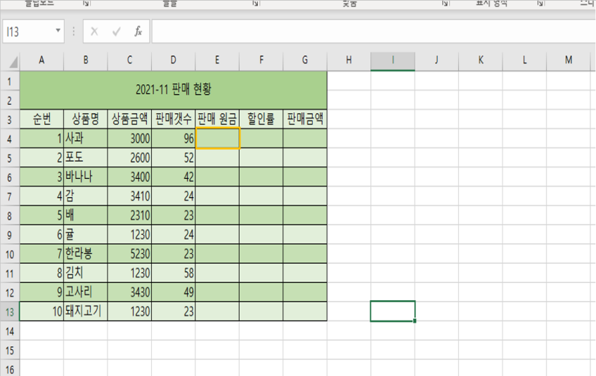Viewport: 596px width, 376px height.
Task: Click the price cell showing 2310
Action: [x=129, y=215]
